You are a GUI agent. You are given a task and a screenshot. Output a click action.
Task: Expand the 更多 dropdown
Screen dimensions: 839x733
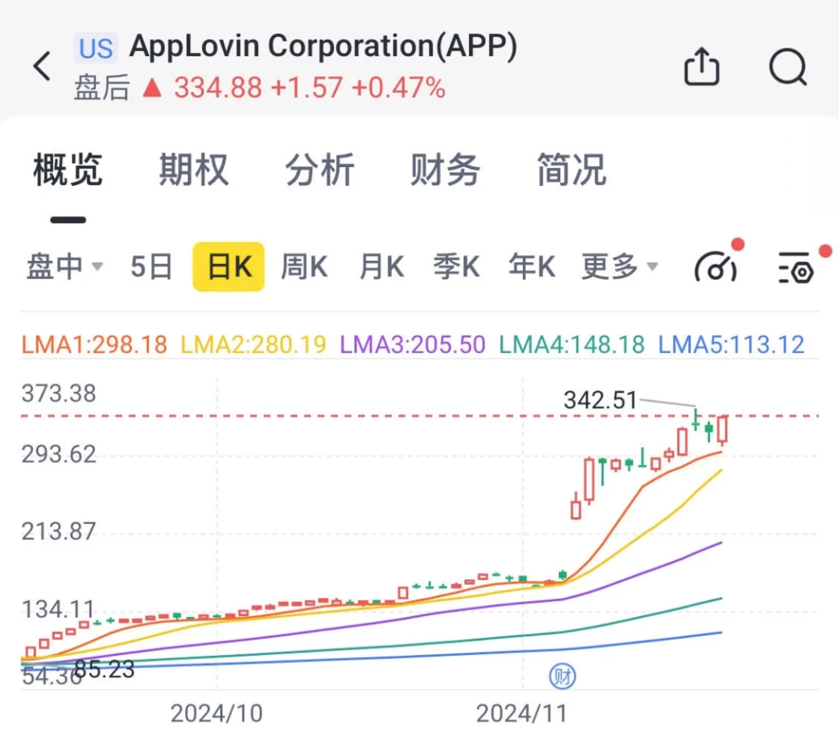(620, 267)
